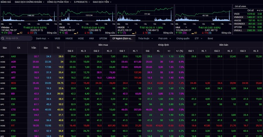Expand the CÔNG CỤ PHÂN TÍCH menu
This screenshot has width=263, height=137.
tap(59, 2)
